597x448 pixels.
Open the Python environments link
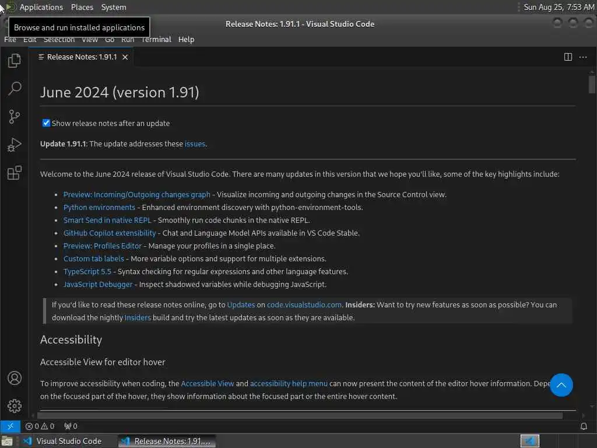99,207
